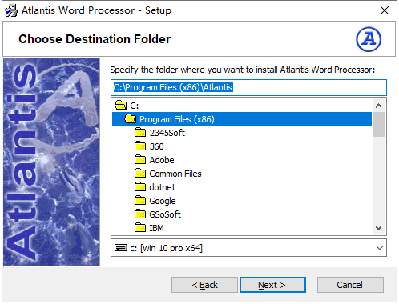Click the Common Files folder icon
Viewport: 399px width, 304px height.
(x=140, y=174)
